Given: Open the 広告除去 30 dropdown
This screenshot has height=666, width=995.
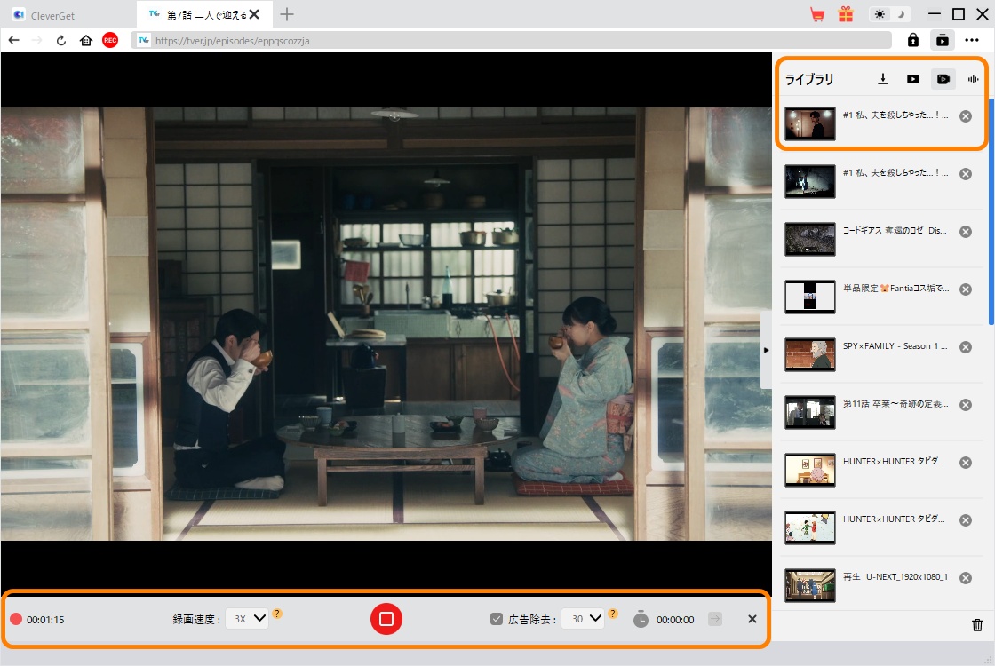Looking at the screenshot, I should coord(583,618).
